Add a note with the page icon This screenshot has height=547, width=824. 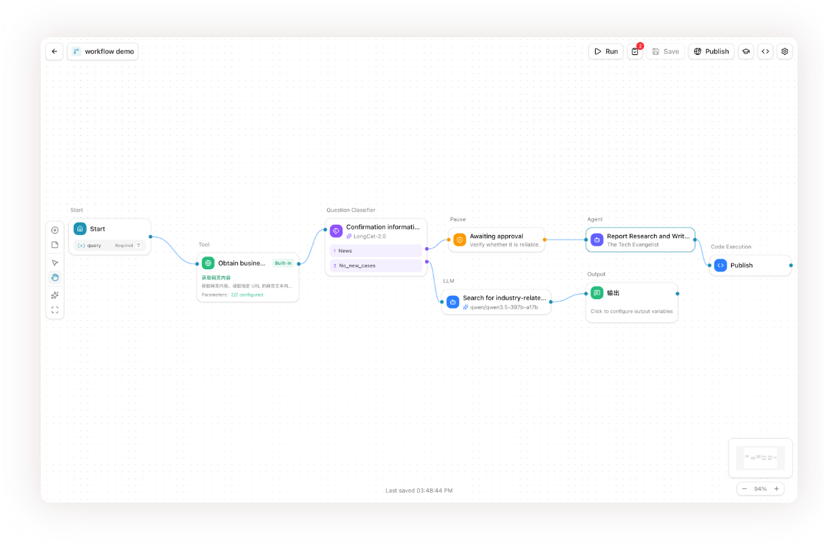tap(55, 245)
